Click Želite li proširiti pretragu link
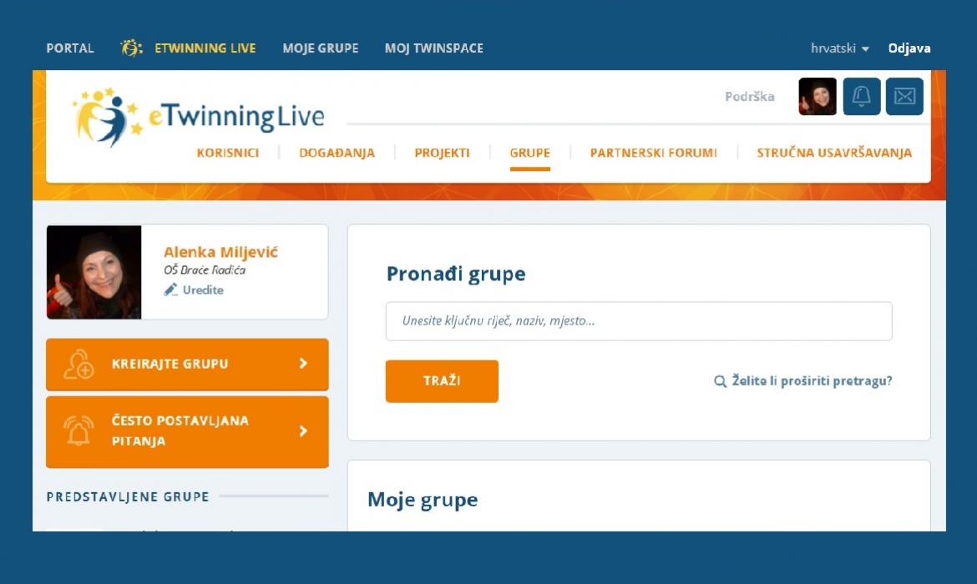Image resolution: width=977 pixels, height=584 pixels. 812,381
